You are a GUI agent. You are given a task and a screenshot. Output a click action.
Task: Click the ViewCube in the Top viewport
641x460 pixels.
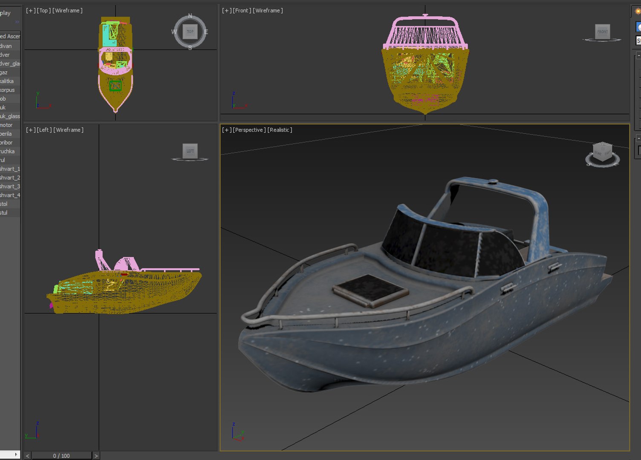click(x=190, y=32)
